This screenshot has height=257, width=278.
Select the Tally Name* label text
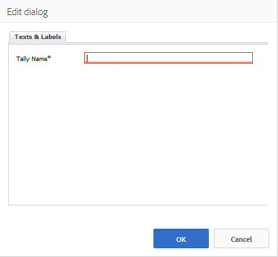33,58
